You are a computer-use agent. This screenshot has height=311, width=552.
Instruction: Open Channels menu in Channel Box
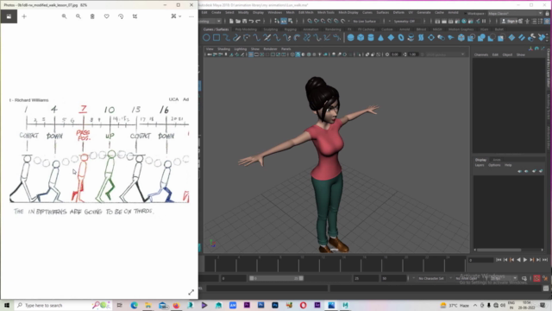(481, 54)
